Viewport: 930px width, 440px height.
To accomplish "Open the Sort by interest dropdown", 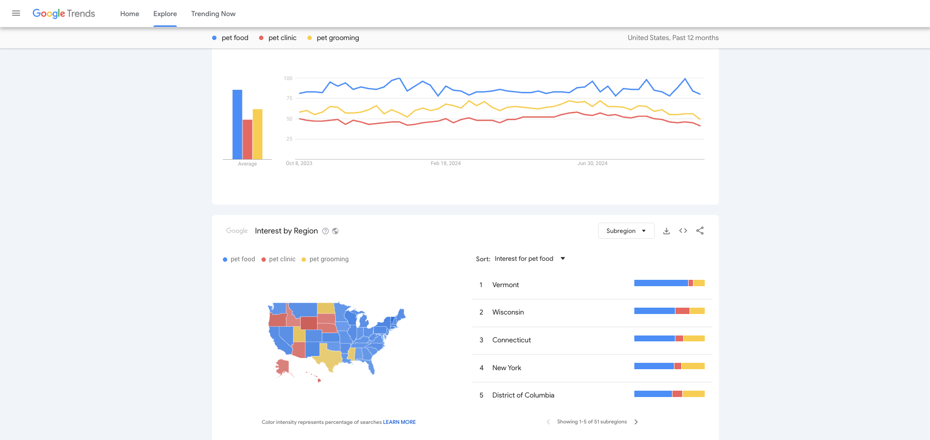I will point(529,259).
